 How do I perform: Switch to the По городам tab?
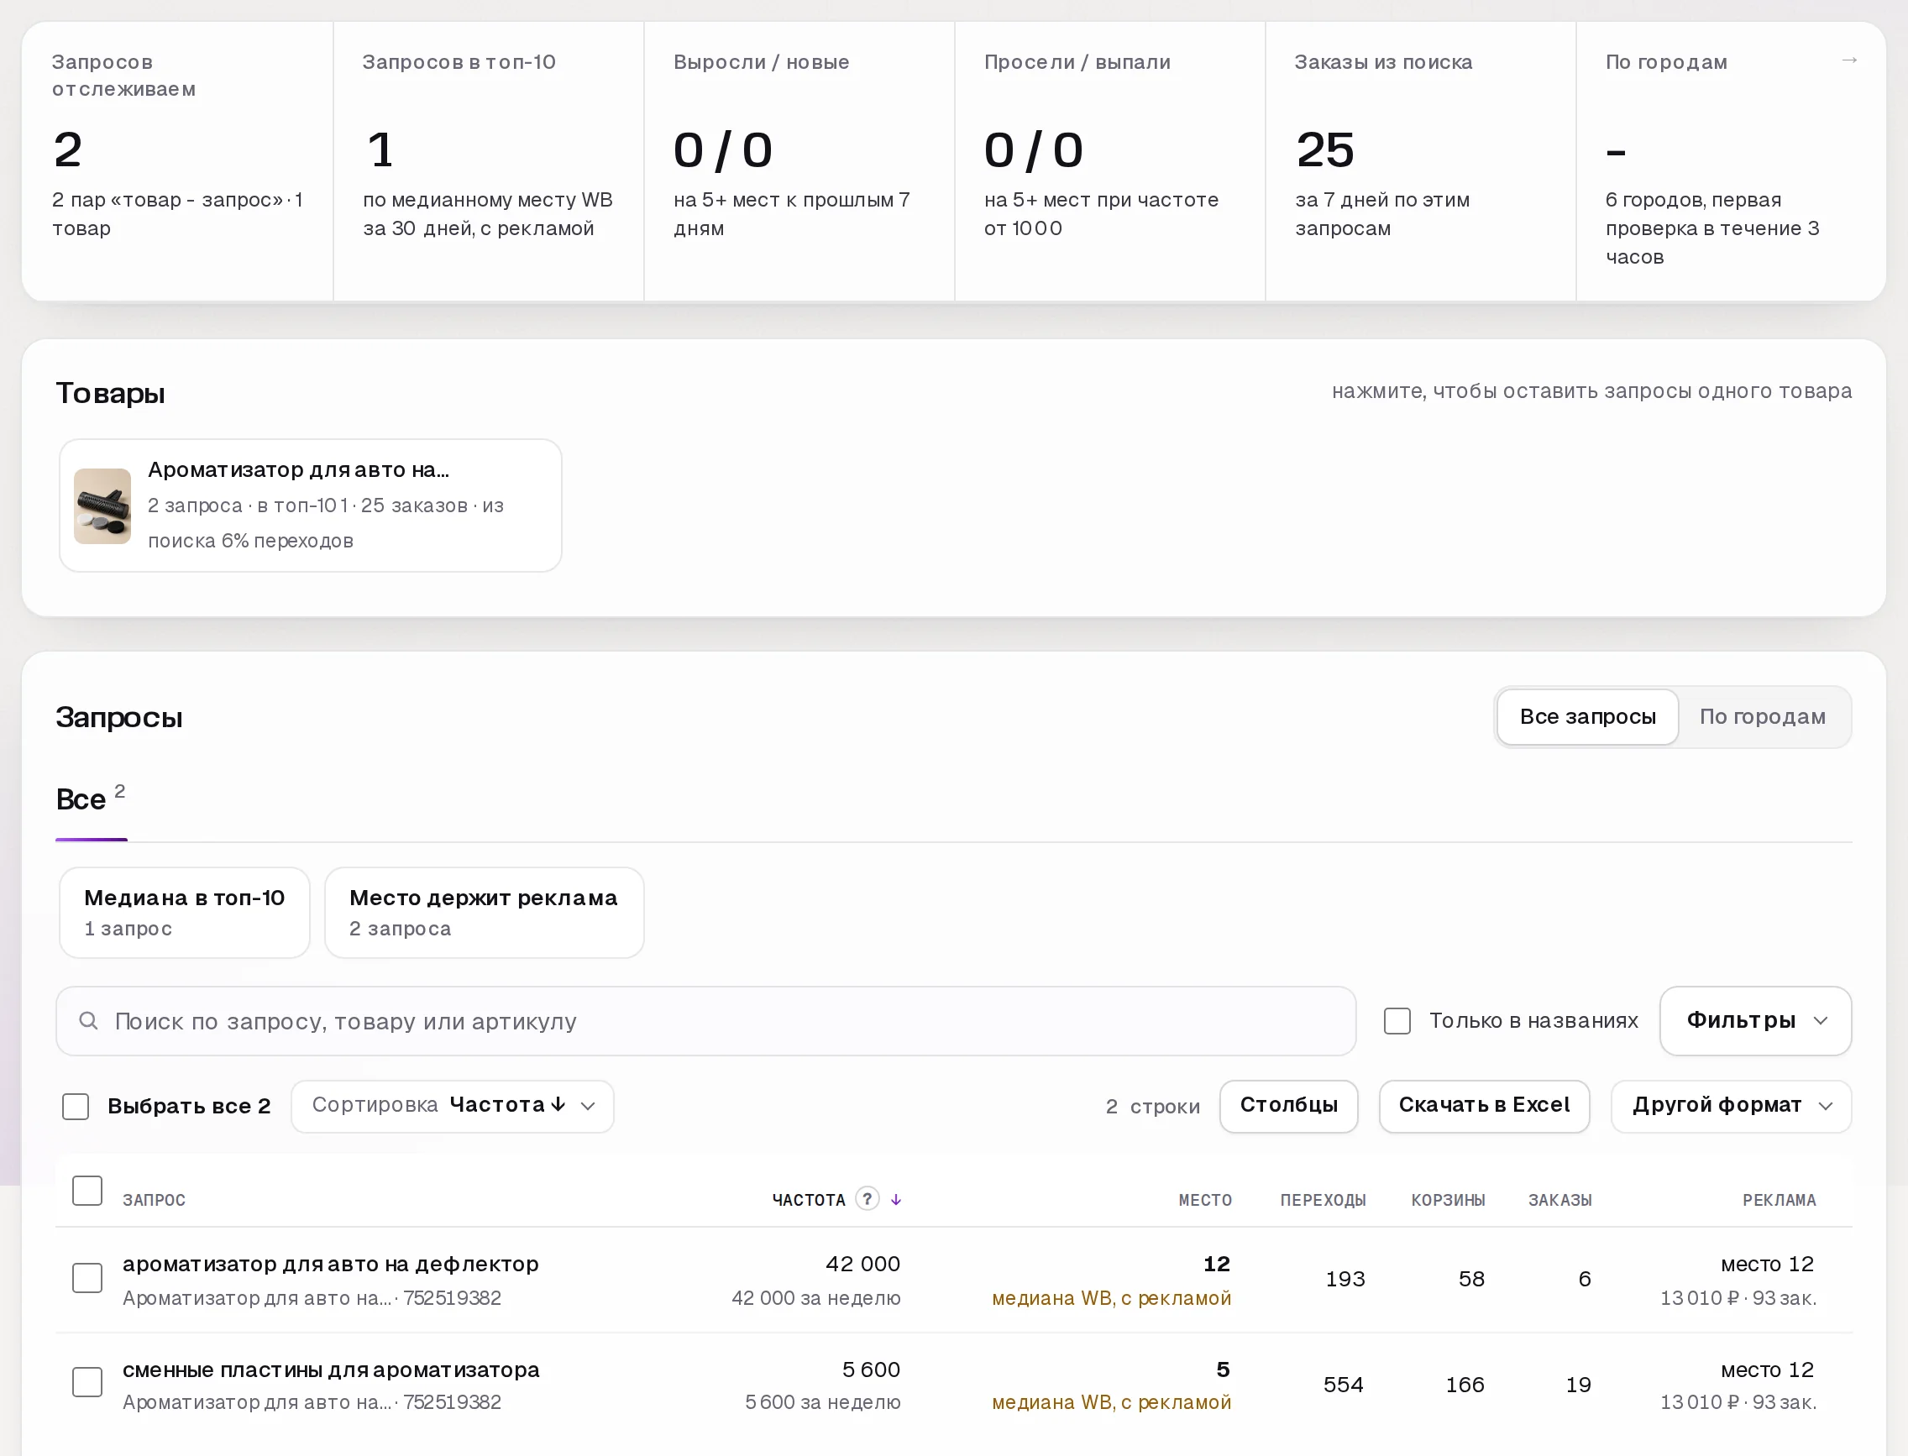click(x=1763, y=717)
